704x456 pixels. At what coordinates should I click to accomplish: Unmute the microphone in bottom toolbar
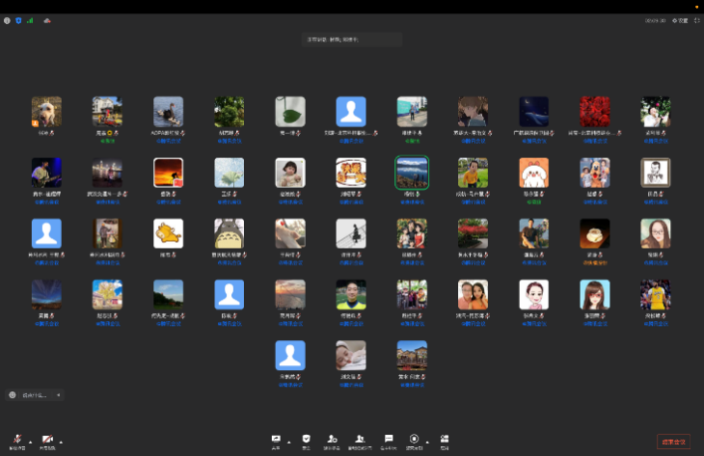[x=17, y=439]
